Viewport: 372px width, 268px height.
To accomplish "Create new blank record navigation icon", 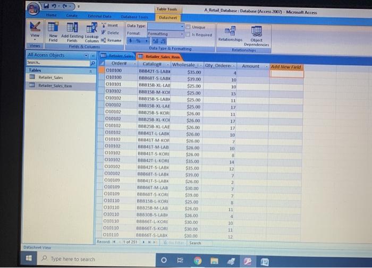I will coord(155,242).
